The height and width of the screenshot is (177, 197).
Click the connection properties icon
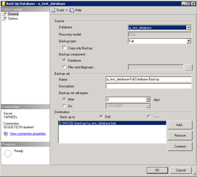[6, 134]
